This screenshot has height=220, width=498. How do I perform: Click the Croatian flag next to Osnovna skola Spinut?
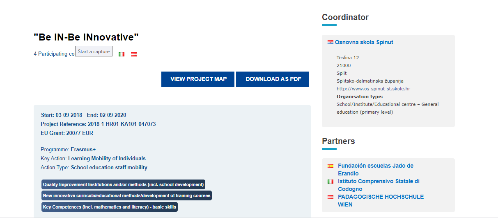click(330, 42)
